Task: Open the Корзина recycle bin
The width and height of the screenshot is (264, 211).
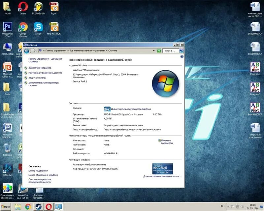Action: (7, 149)
